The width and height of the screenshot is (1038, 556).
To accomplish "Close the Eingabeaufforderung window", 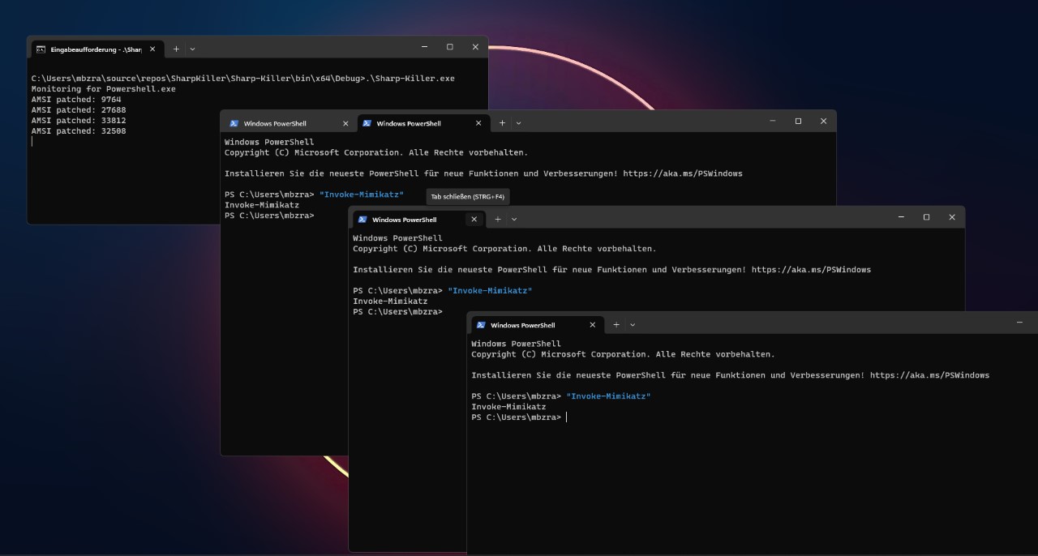I will coord(475,47).
